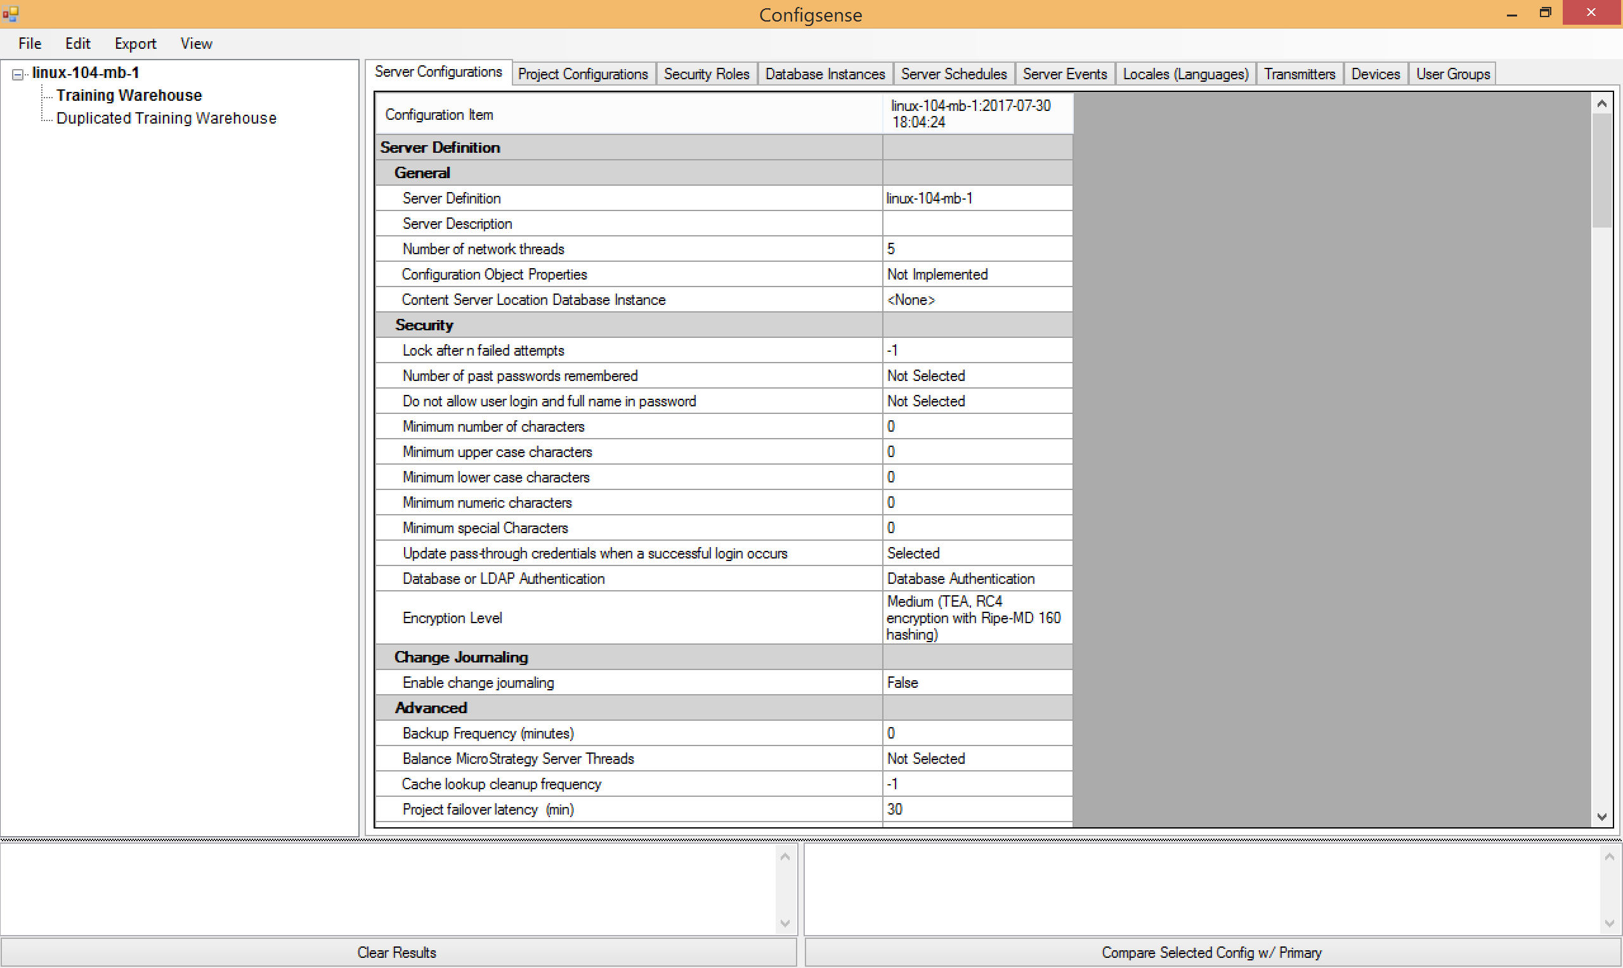
Task: Select Duplicated Training Warehouse project
Action: [x=166, y=118]
